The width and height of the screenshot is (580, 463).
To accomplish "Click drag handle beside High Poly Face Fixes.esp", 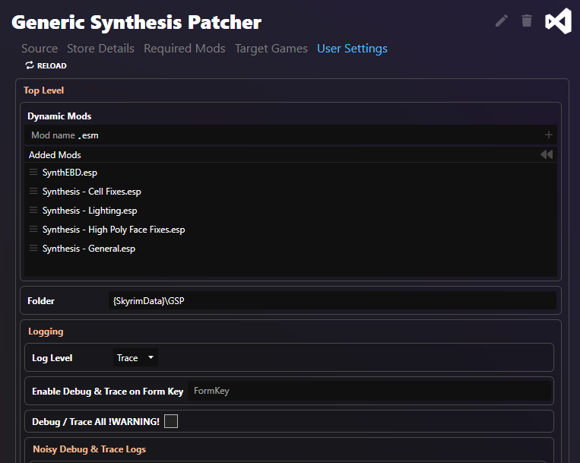I will click(x=33, y=230).
